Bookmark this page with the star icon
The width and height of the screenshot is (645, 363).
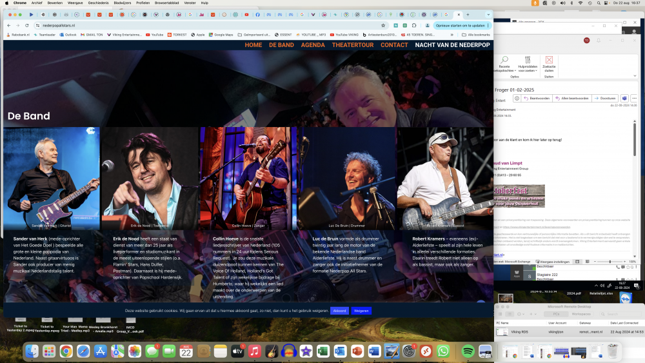(383, 26)
